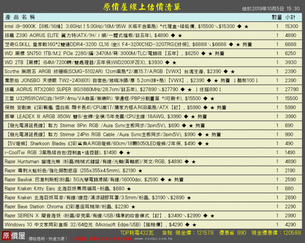Click the 酷幣100 tag in JONSBO row
The image size is (305, 243).
click(x=246, y=81)
